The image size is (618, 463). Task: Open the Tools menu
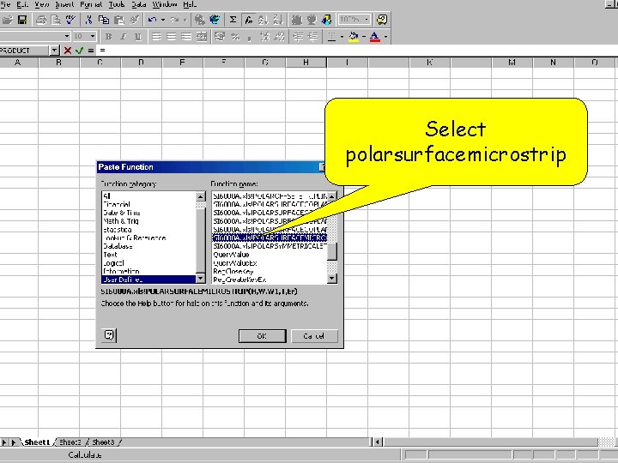click(x=117, y=5)
